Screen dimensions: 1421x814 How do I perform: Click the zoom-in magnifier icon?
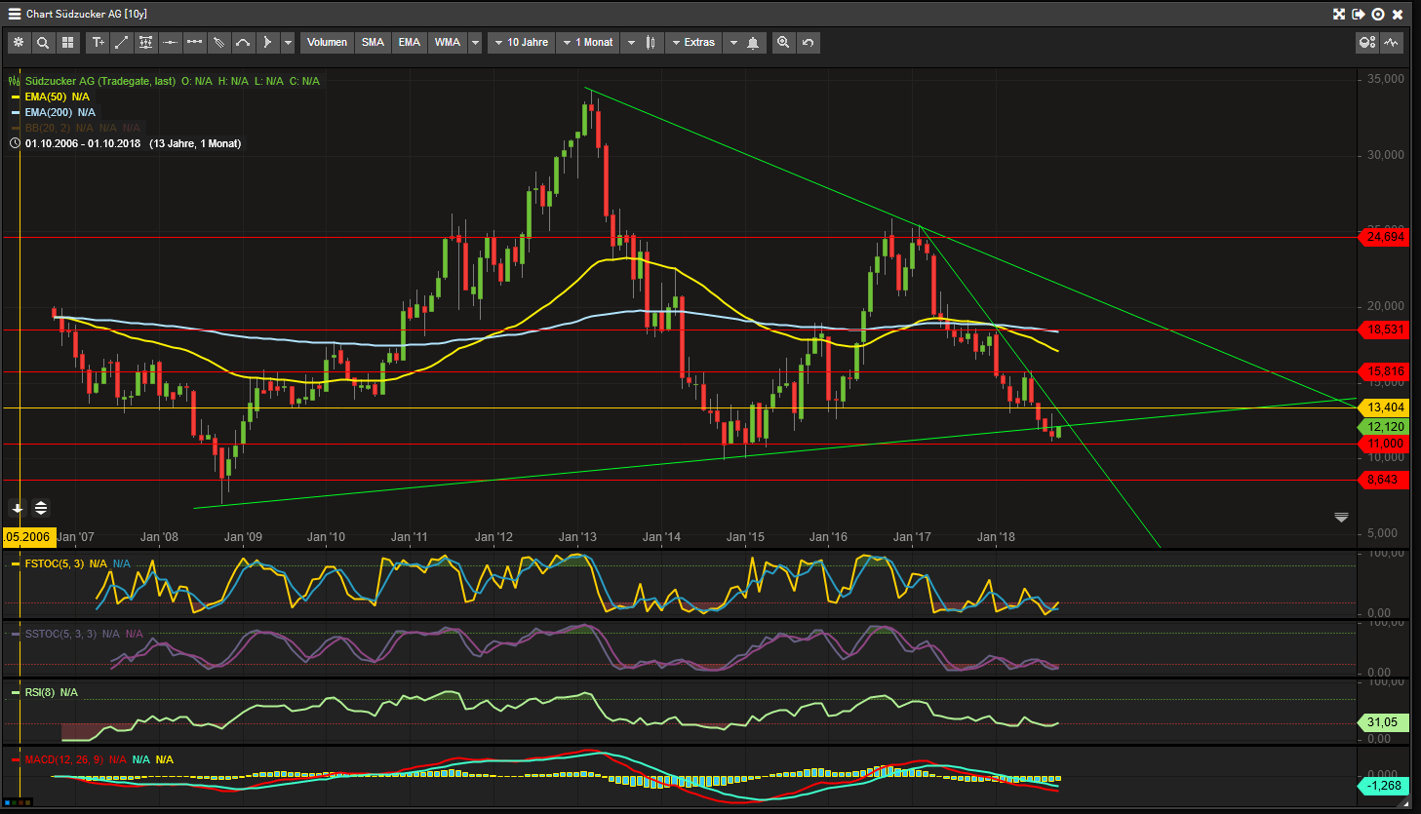pos(783,43)
